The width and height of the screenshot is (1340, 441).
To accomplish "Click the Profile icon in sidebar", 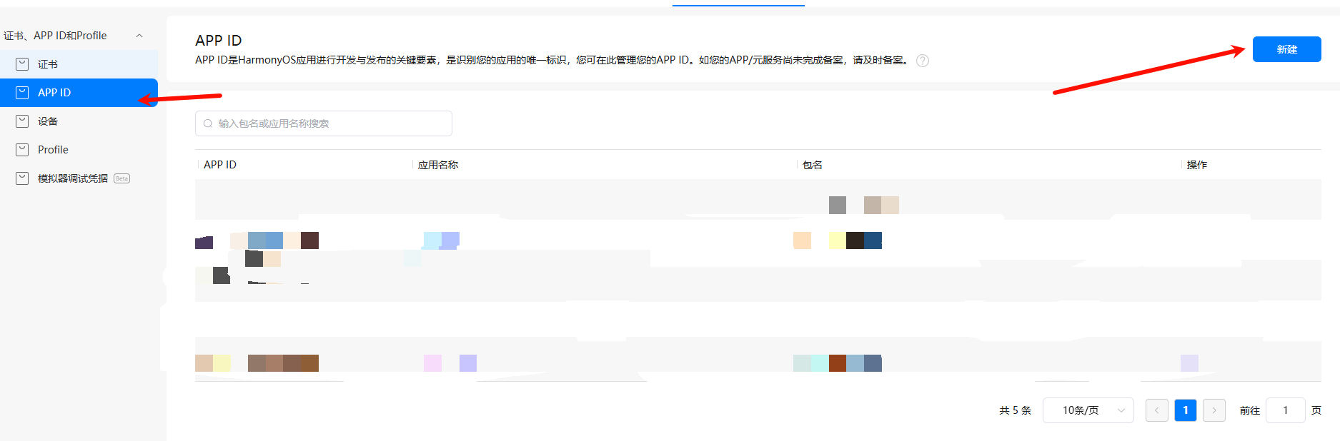I will coord(22,150).
